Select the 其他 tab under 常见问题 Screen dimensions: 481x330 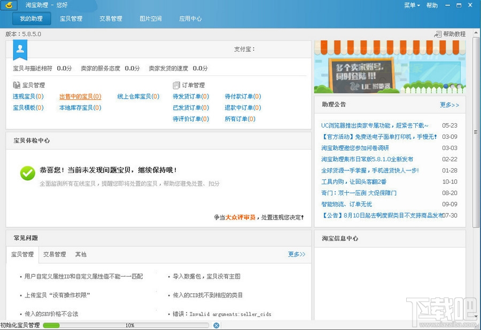81,254
